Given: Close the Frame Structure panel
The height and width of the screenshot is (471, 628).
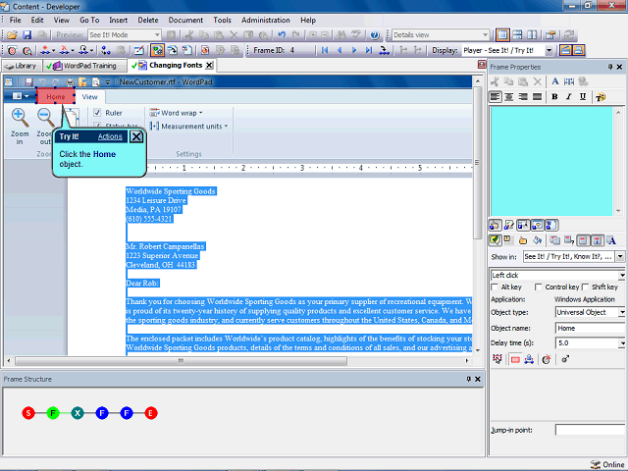Looking at the screenshot, I should coord(478,380).
